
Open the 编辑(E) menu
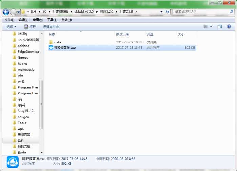(x=23, y=20)
